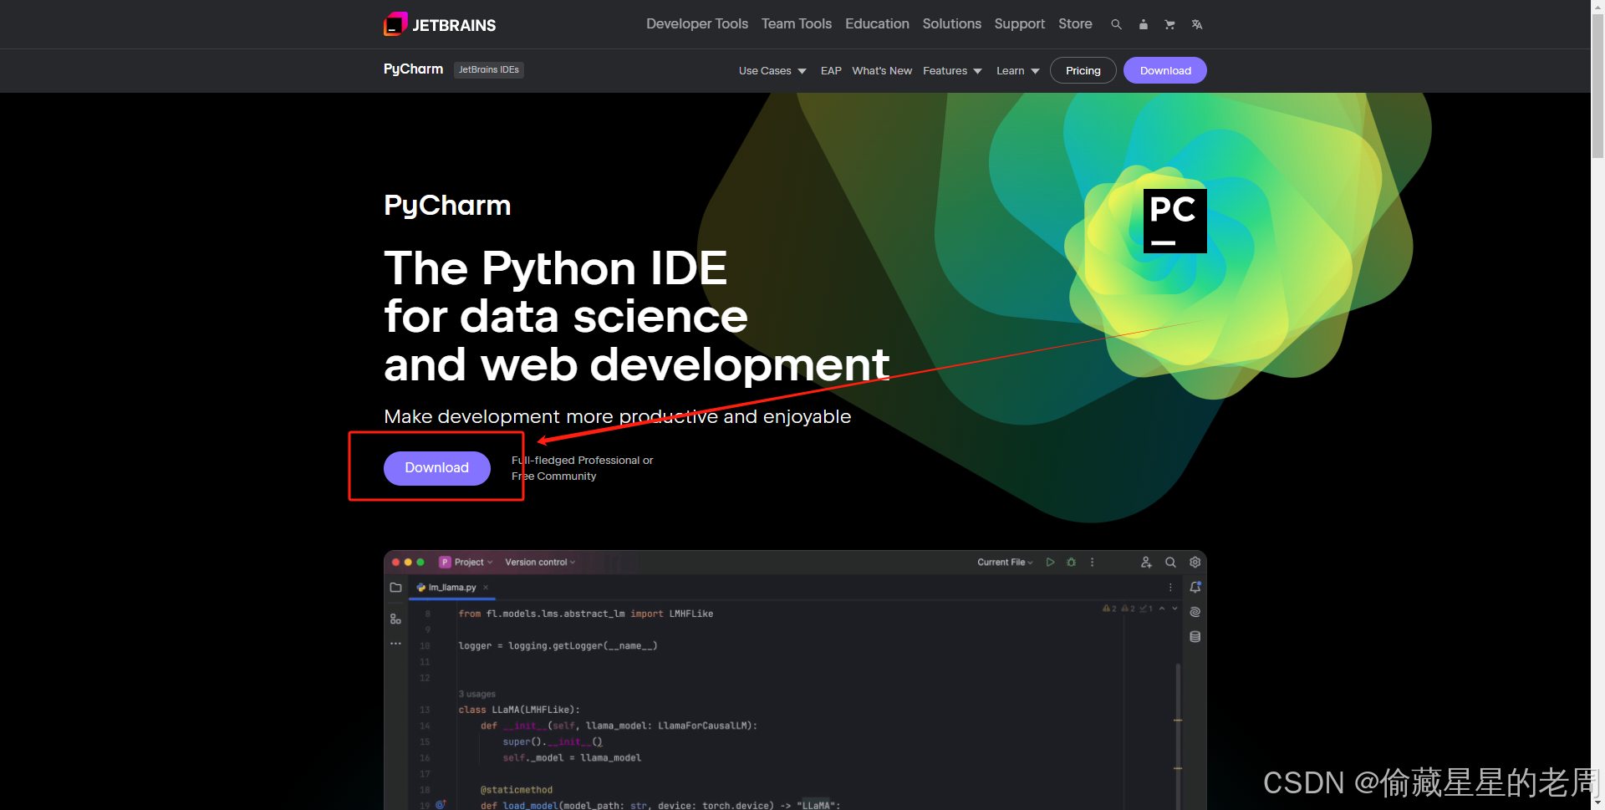Open the shopping cart icon
Viewport: 1605px width, 810px height.
click(x=1169, y=24)
